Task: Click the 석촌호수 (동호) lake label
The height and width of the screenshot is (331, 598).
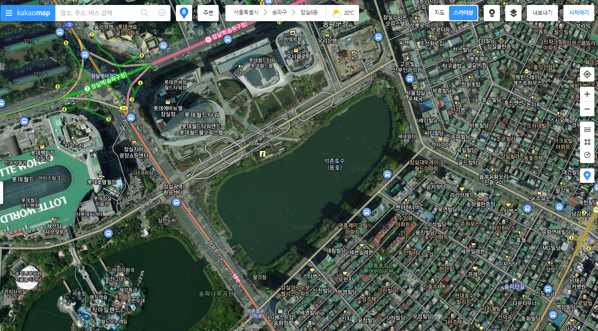Action: point(335,164)
